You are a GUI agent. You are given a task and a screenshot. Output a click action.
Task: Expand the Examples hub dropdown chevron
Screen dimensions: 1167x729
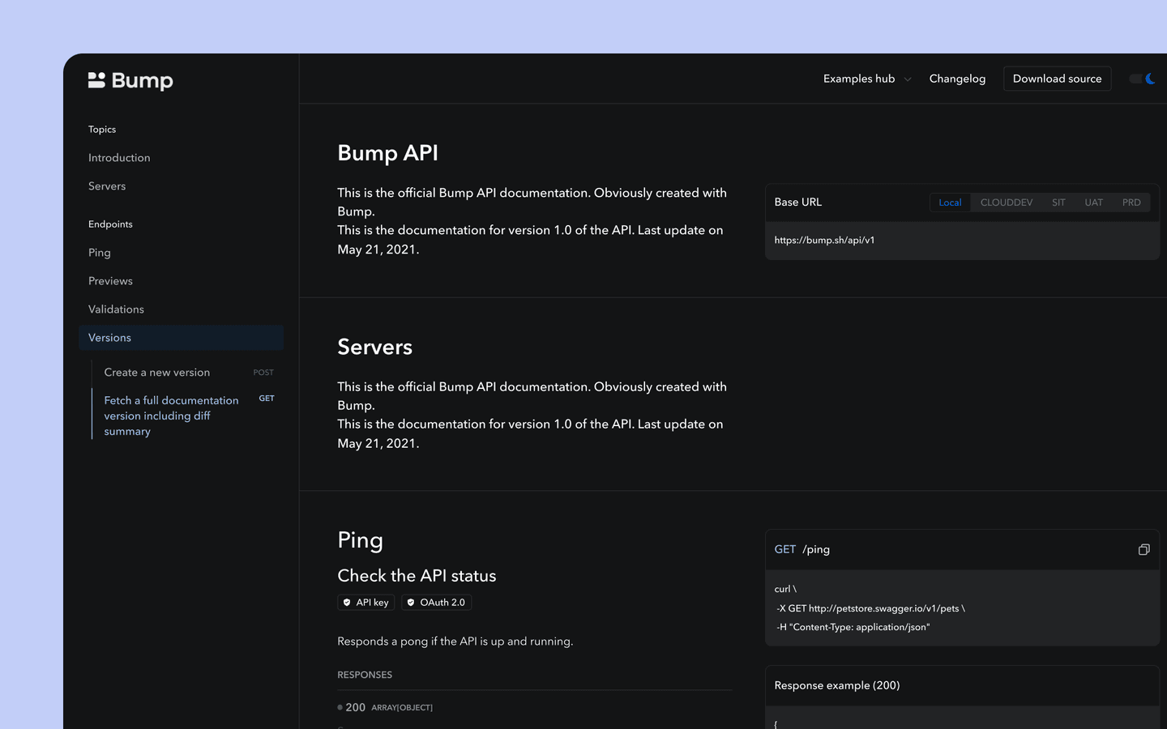click(908, 79)
